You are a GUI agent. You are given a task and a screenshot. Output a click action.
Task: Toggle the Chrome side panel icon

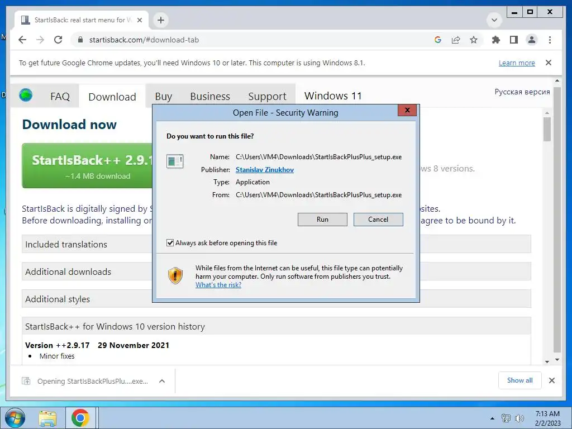(x=514, y=40)
